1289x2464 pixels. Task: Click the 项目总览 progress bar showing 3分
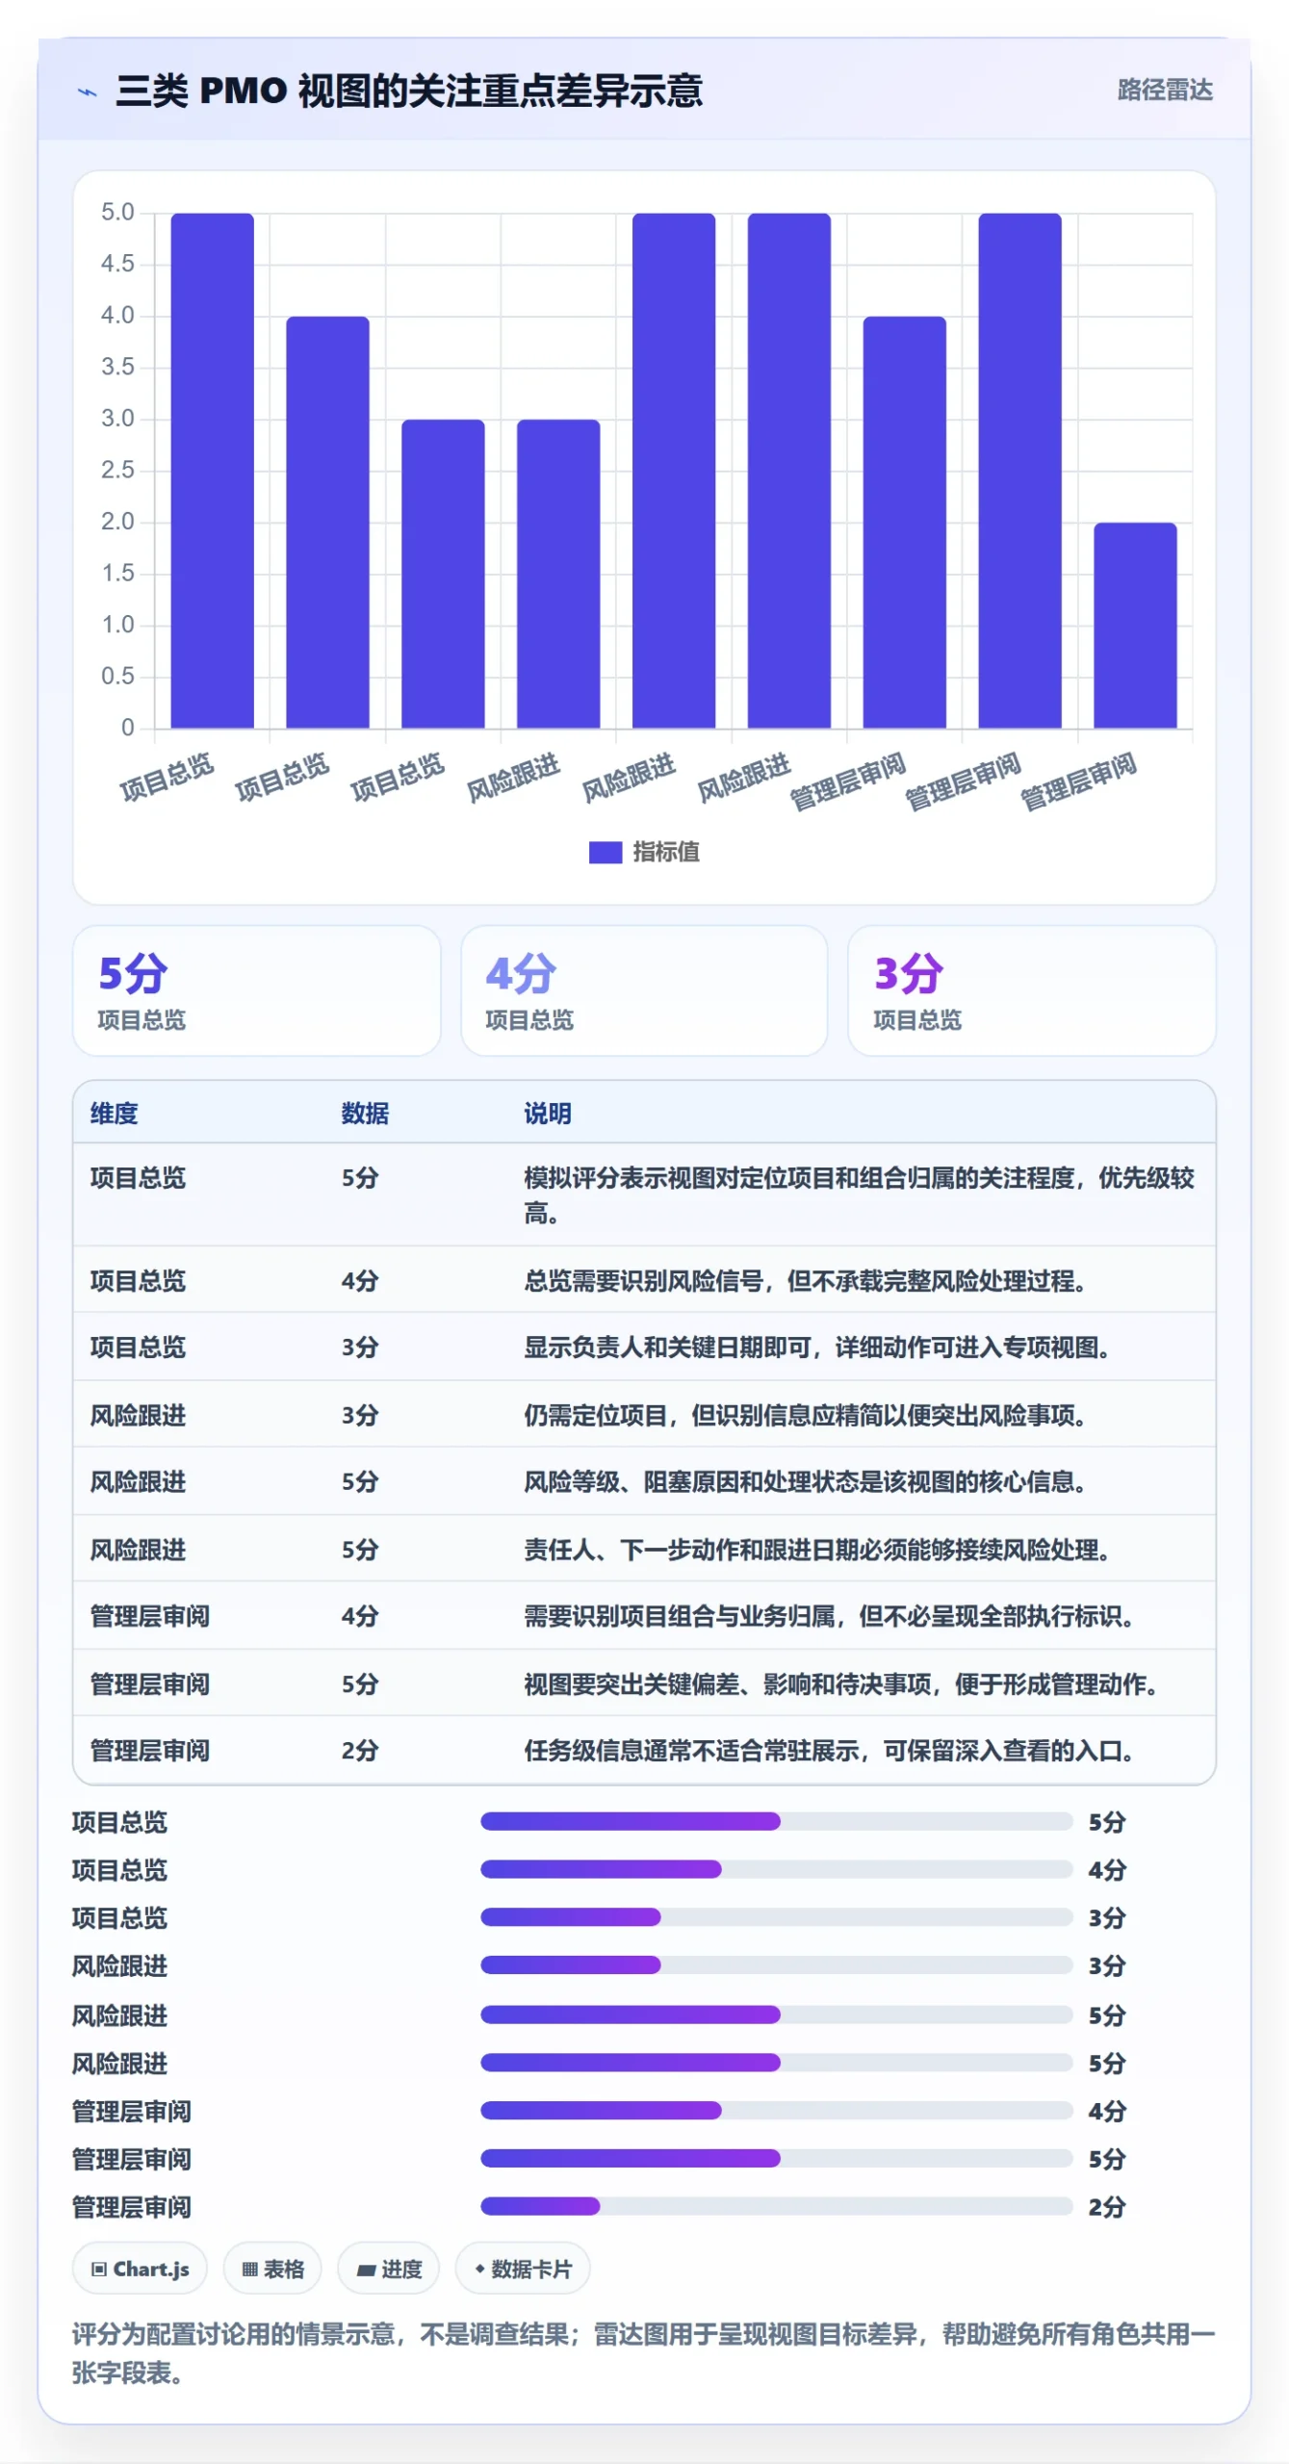(777, 1918)
